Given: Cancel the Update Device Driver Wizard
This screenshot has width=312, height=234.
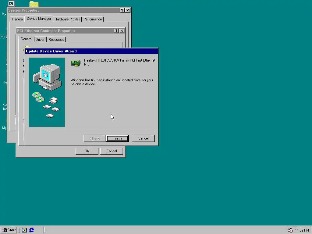Looking at the screenshot, I should [143, 138].
